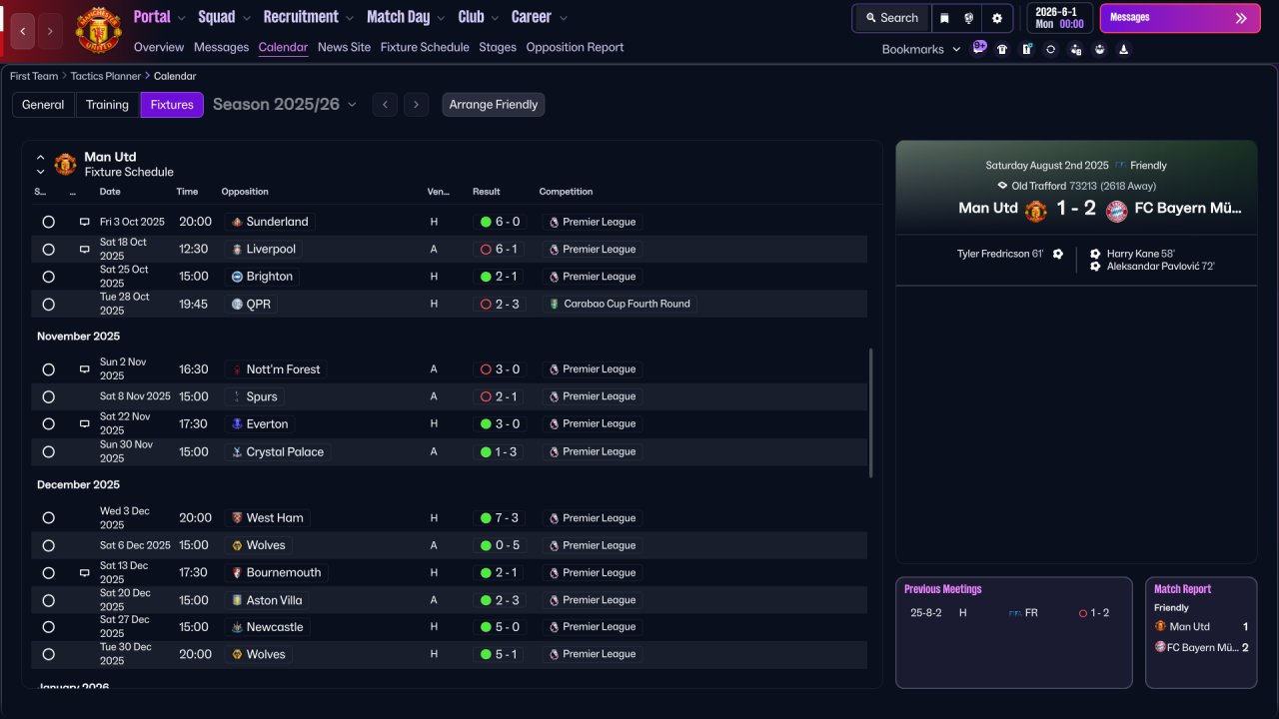The height and width of the screenshot is (719, 1279).
Task: Click the circular refresh arrows bookmark icon
Action: (x=1050, y=49)
